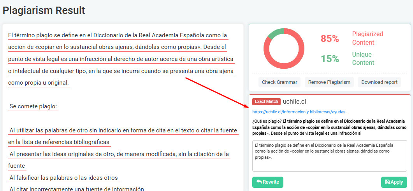Click the plagiarism donut chart
The image size is (413, 191).
pos(284,49)
